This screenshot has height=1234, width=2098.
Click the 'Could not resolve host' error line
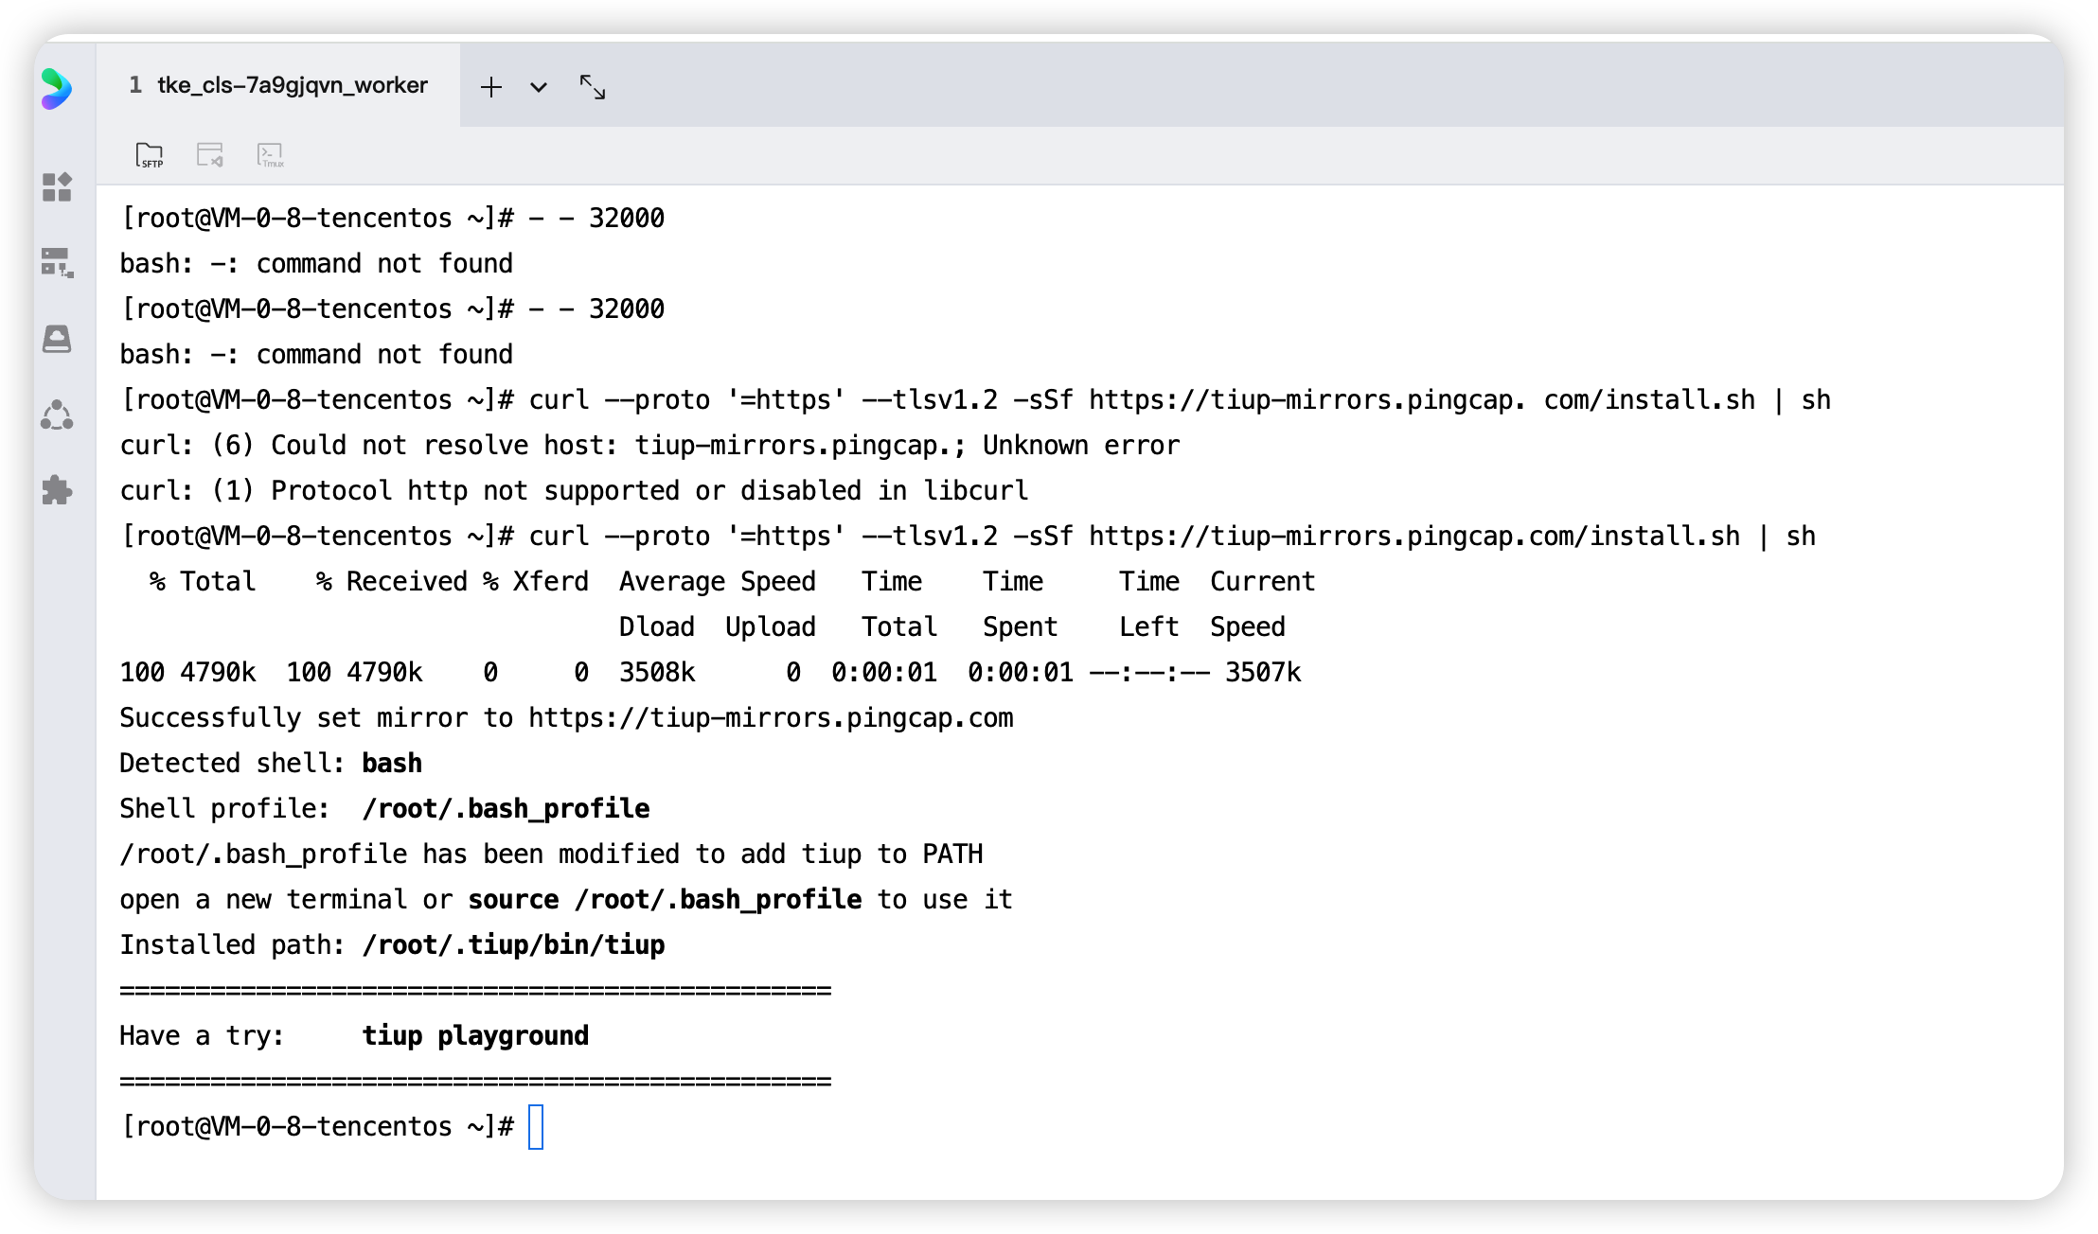pos(649,446)
